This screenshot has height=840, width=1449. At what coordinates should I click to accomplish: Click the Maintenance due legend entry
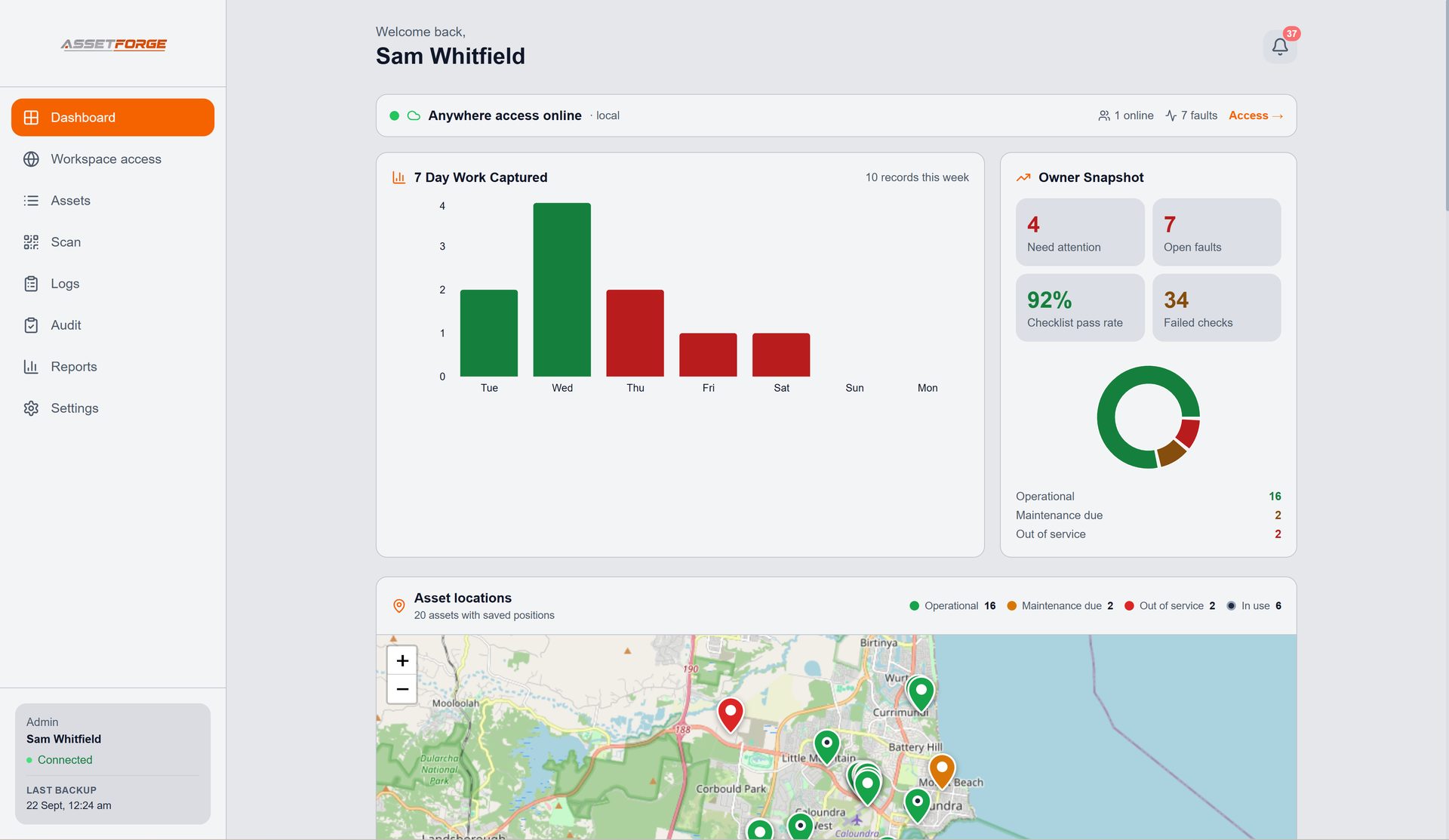pos(1060,605)
